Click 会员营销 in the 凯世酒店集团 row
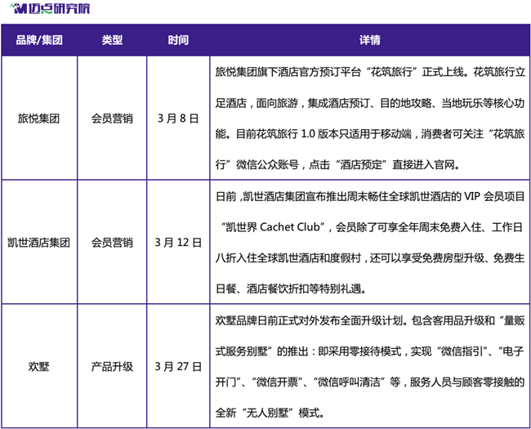The height and width of the screenshot is (429, 531). (112, 243)
